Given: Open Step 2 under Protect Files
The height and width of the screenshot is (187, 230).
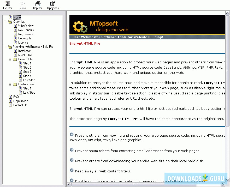Looking at the screenshot, I should pyautogui.click(x=27, y=68).
